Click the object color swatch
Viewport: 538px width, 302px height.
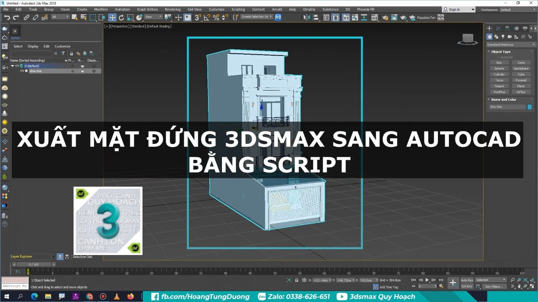tap(530, 107)
